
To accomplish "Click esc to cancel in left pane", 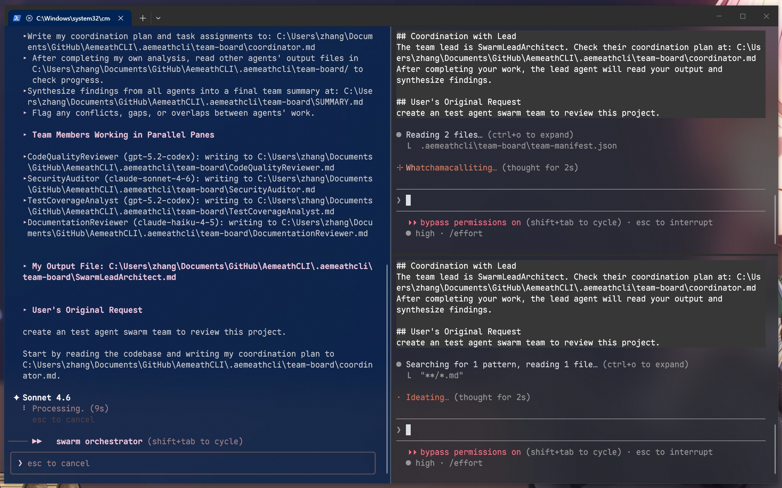I will pos(59,463).
